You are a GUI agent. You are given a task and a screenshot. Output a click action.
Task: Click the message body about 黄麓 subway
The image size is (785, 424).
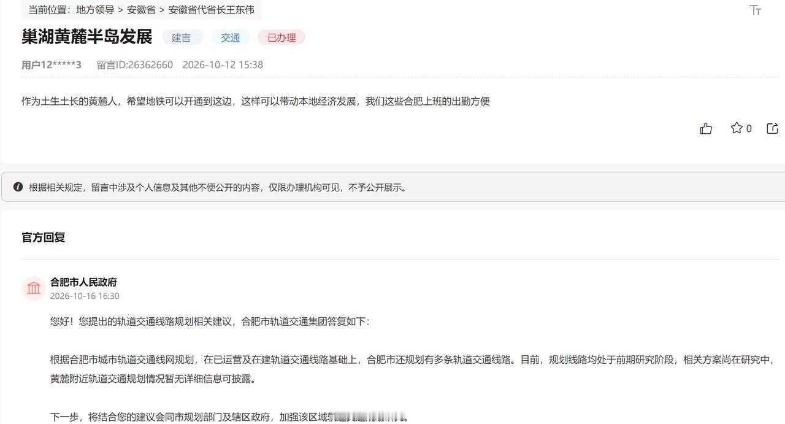click(256, 101)
